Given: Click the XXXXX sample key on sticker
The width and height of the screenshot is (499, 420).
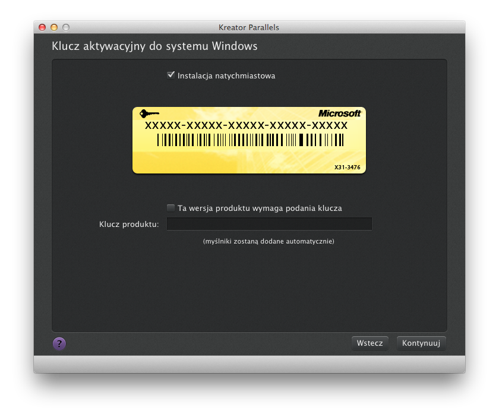Looking at the screenshot, I should click(x=246, y=126).
